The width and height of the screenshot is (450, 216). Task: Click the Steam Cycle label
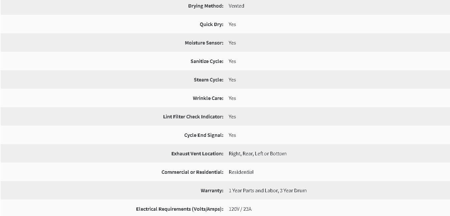209,80
